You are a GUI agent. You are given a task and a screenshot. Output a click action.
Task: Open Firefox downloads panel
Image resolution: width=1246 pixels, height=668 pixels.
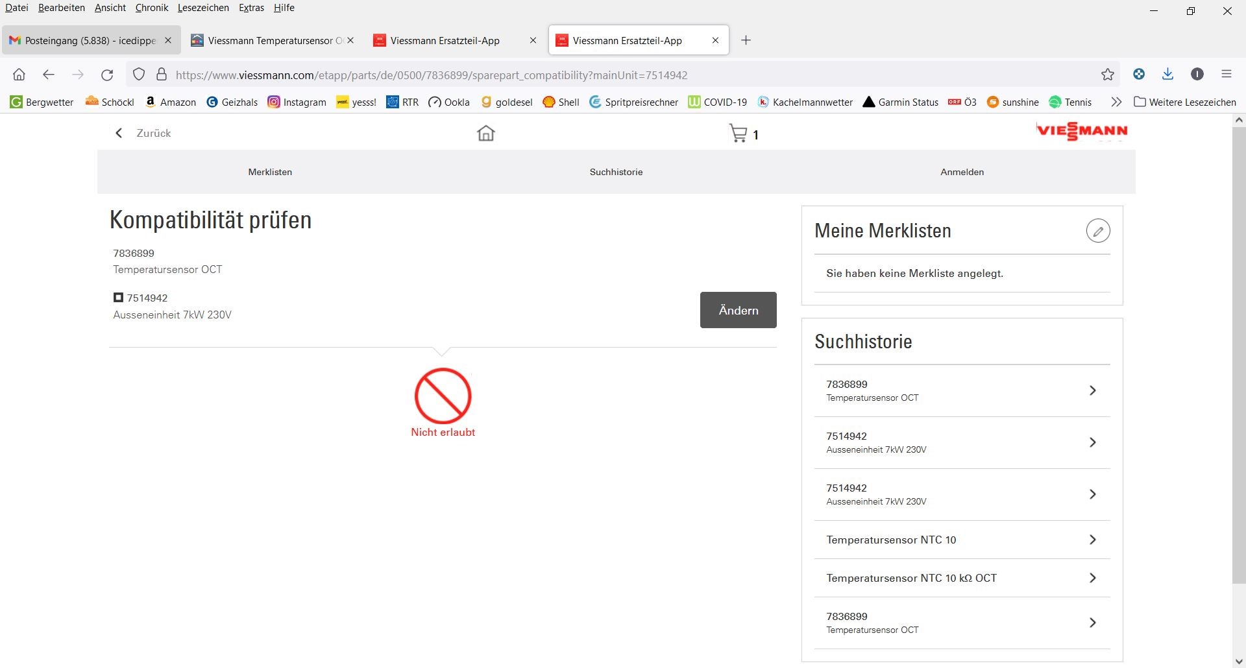pos(1167,74)
